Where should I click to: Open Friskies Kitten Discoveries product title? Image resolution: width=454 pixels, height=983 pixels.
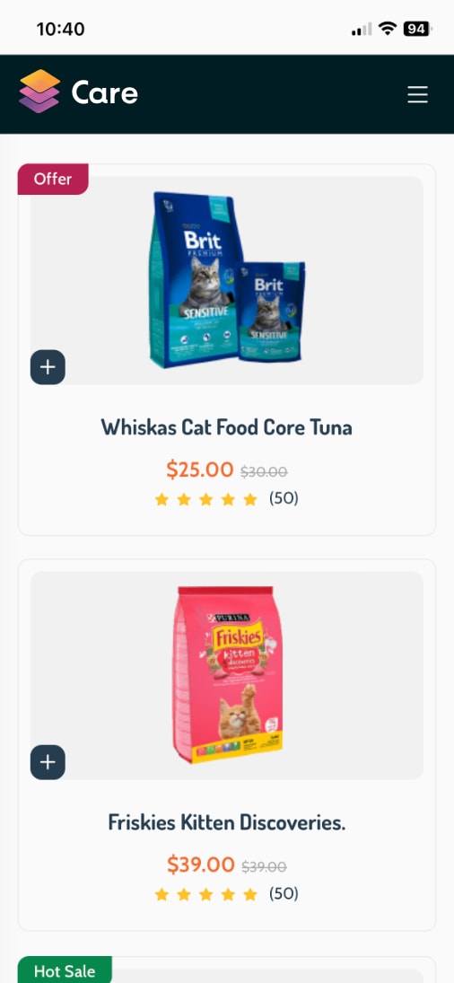[x=227, y=822]
